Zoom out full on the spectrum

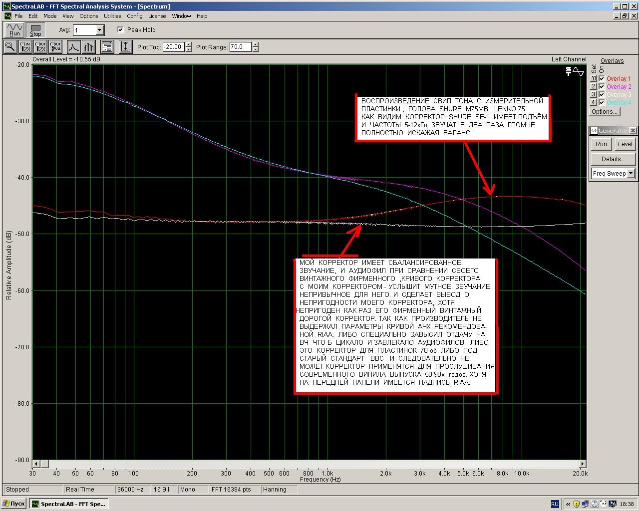point(55,47)
